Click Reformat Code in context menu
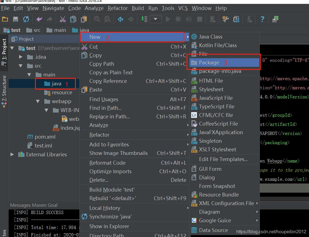The image size is (309, 237). [x=134, y=163]
